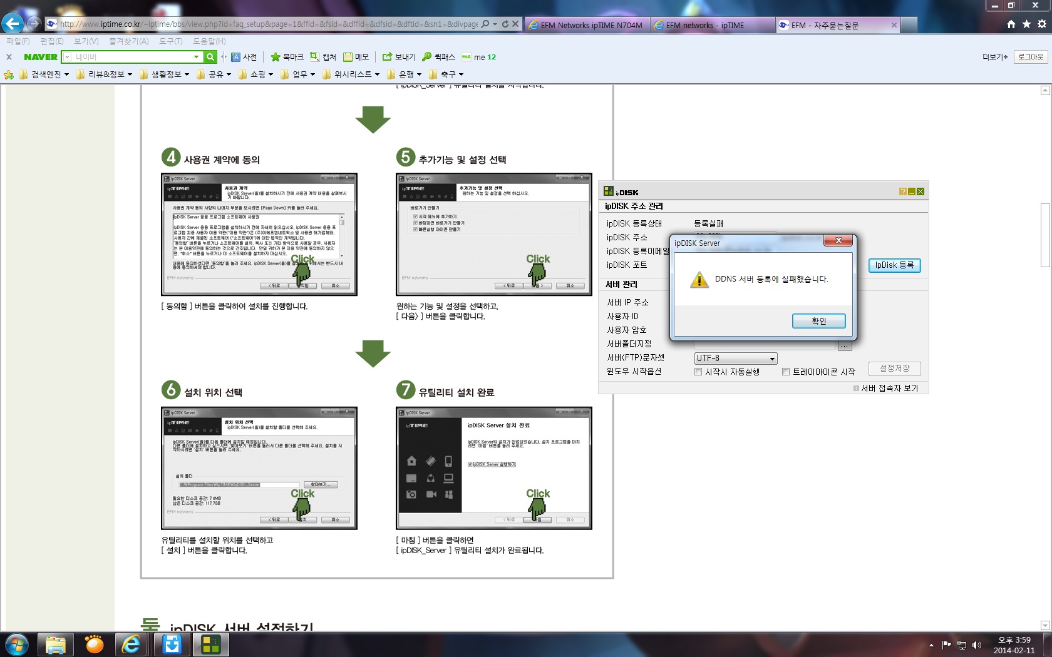Open the 파일(F) menu

(x=18, y=41)
